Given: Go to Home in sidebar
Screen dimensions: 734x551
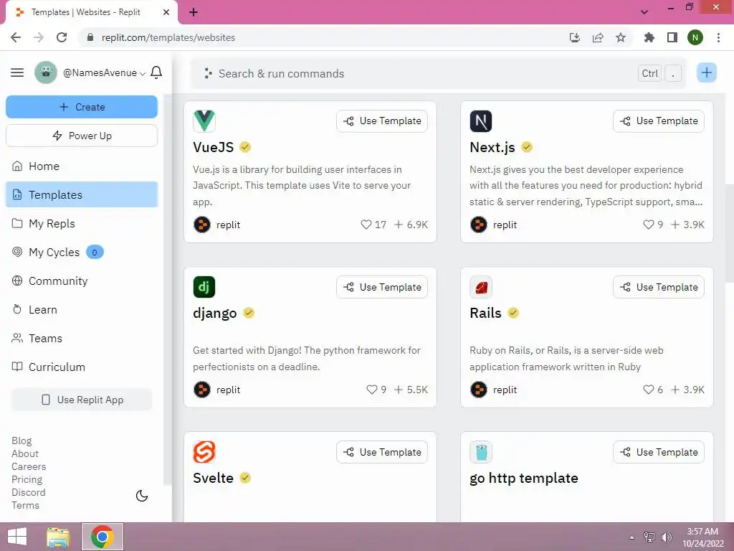Looking at the screenshot, I should coord(82,166).
